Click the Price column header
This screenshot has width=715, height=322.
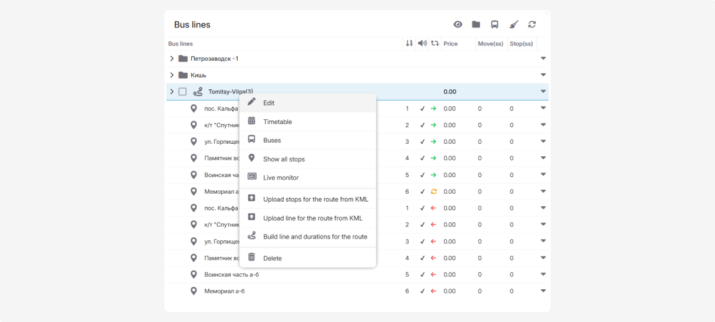pyautogui.click(x=450, y=44)
